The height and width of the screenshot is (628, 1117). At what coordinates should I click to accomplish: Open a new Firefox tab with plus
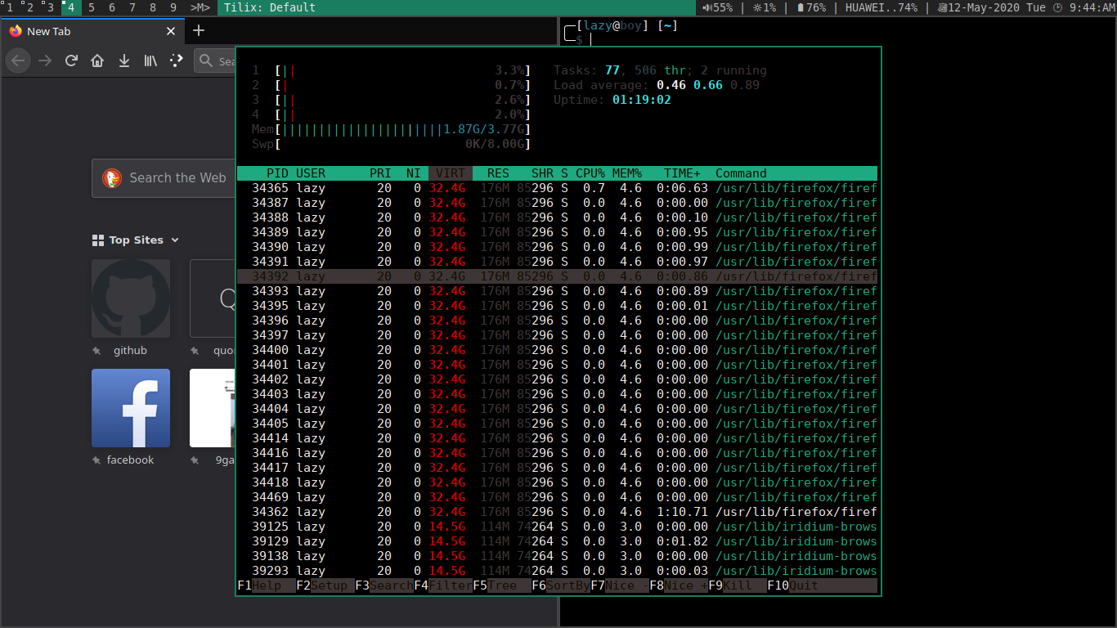click(x=199, y=31)
